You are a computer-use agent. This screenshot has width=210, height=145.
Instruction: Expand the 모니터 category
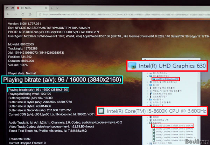pos(148,85)
